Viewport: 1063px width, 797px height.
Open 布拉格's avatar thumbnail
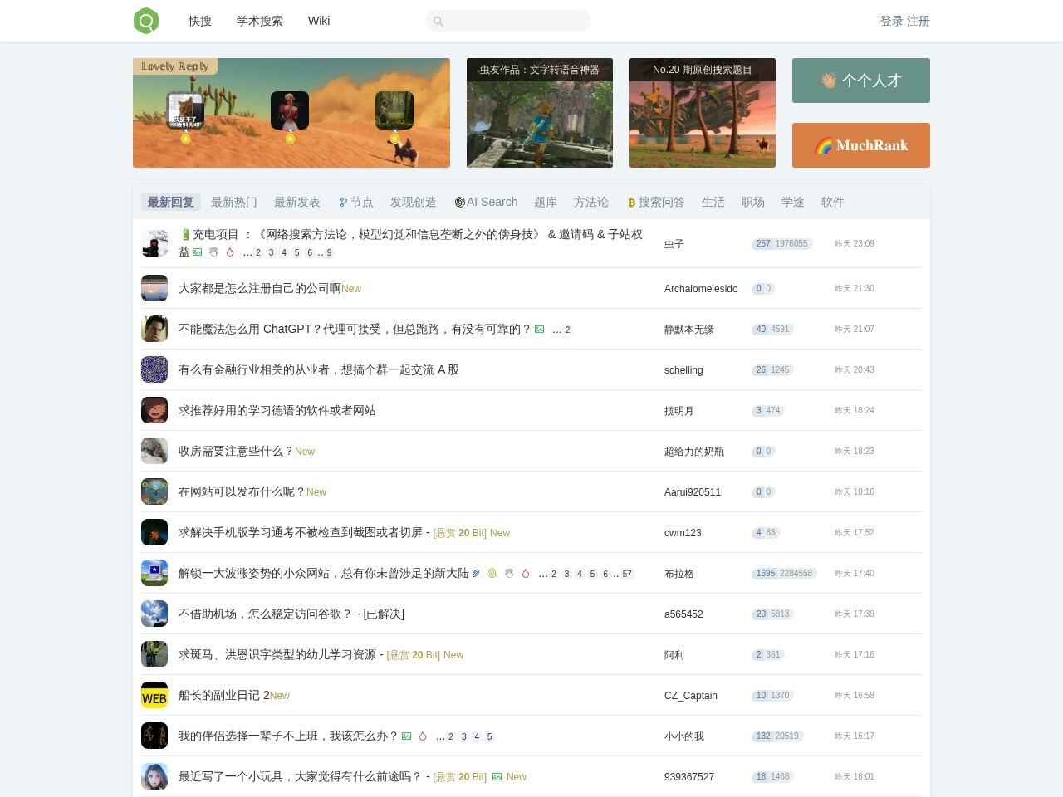click(x=154, y=573)
